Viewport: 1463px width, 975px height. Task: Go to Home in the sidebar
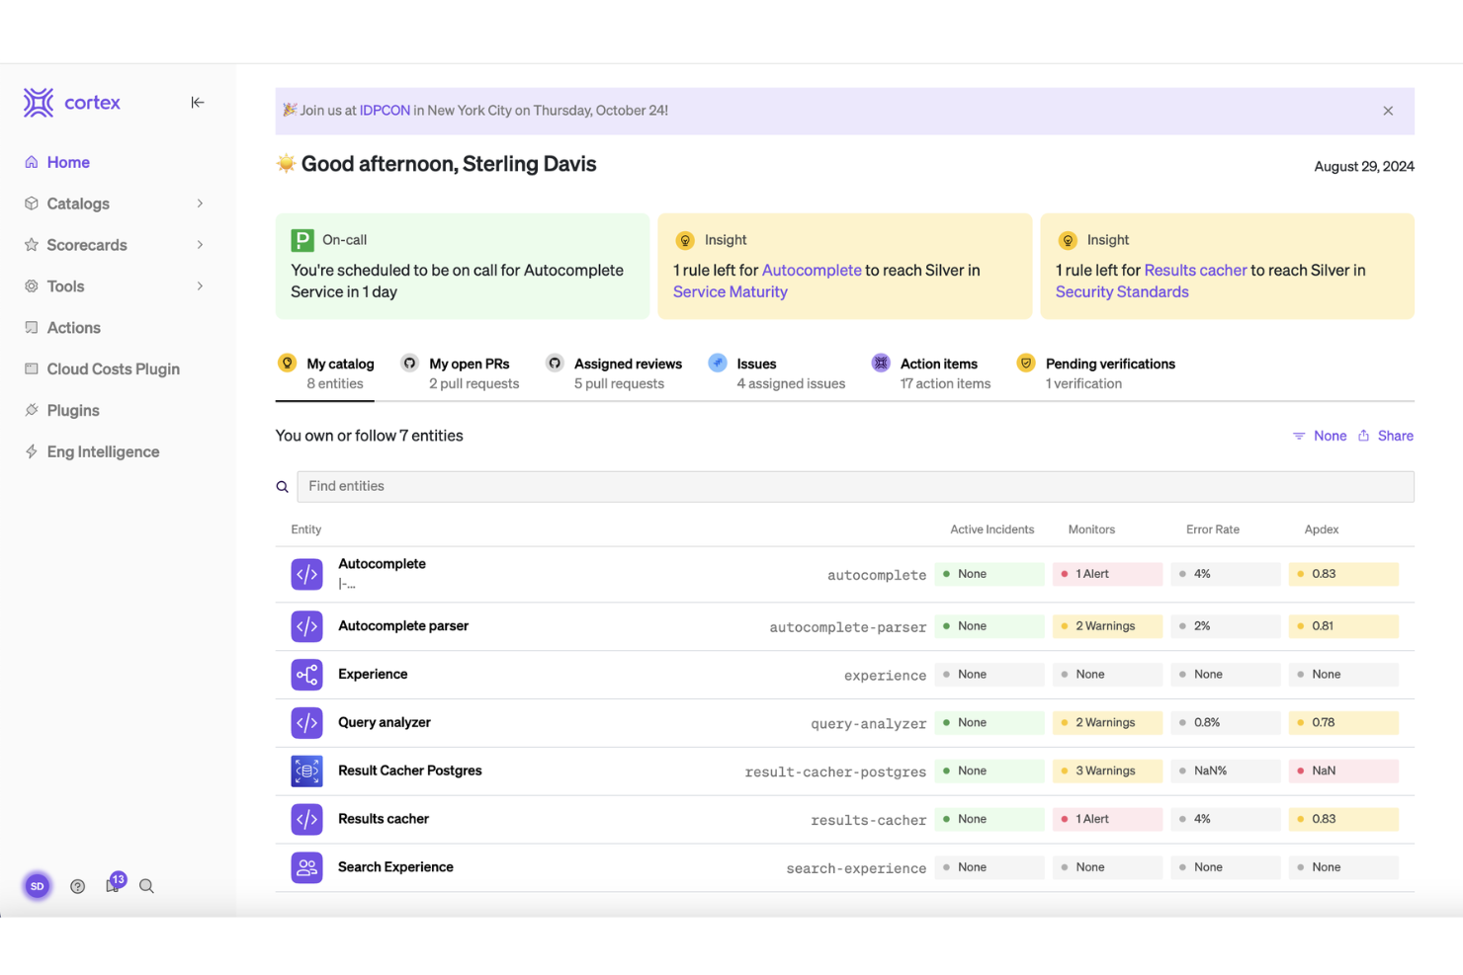pos(68,162)
